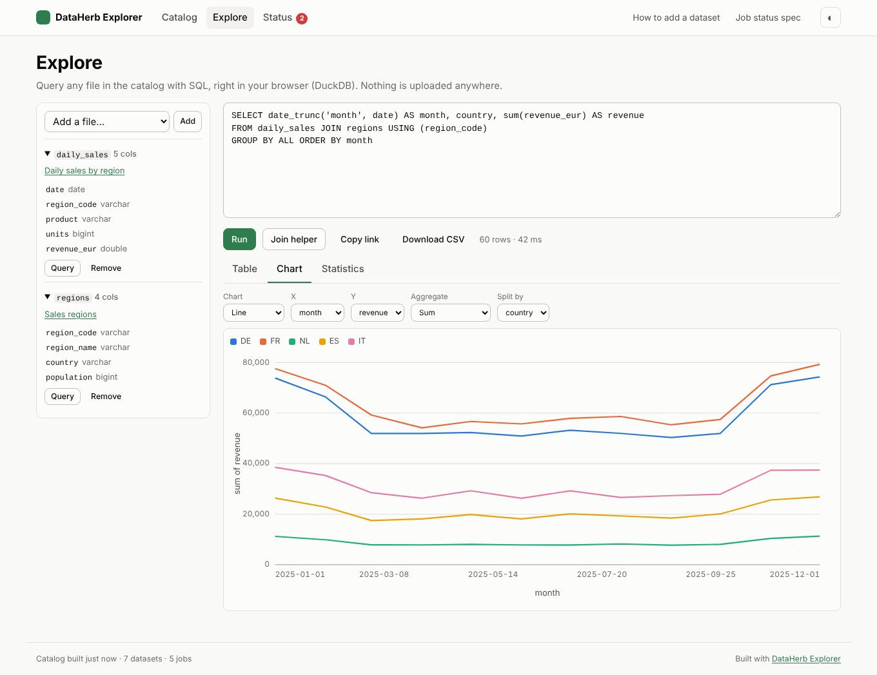This screenshot has width=877, height=675.
Task: Toggle the NL series in chart legend
Action: (x=299, y=341)
